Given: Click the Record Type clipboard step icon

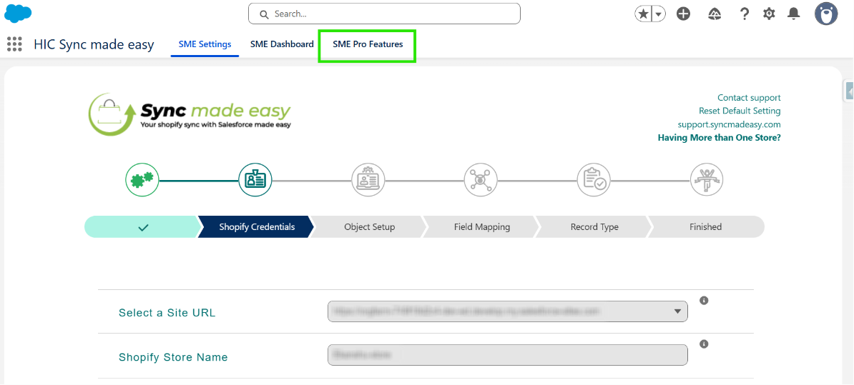Looking at the screenshot, I should click(594, 179).
